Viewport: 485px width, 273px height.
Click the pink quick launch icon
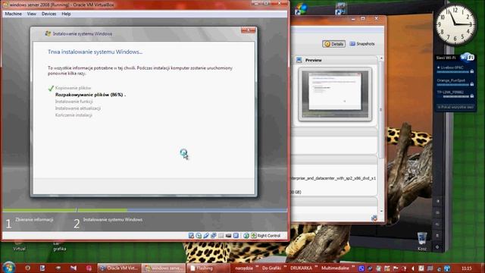pos(89,268)
